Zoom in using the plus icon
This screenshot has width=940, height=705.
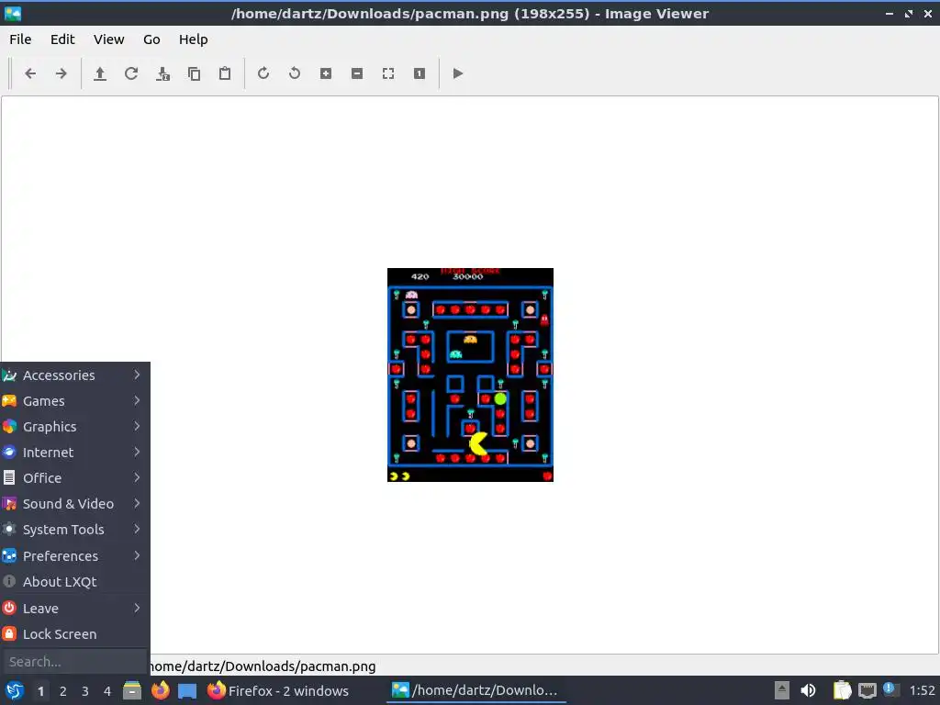[x=326, y=73]
